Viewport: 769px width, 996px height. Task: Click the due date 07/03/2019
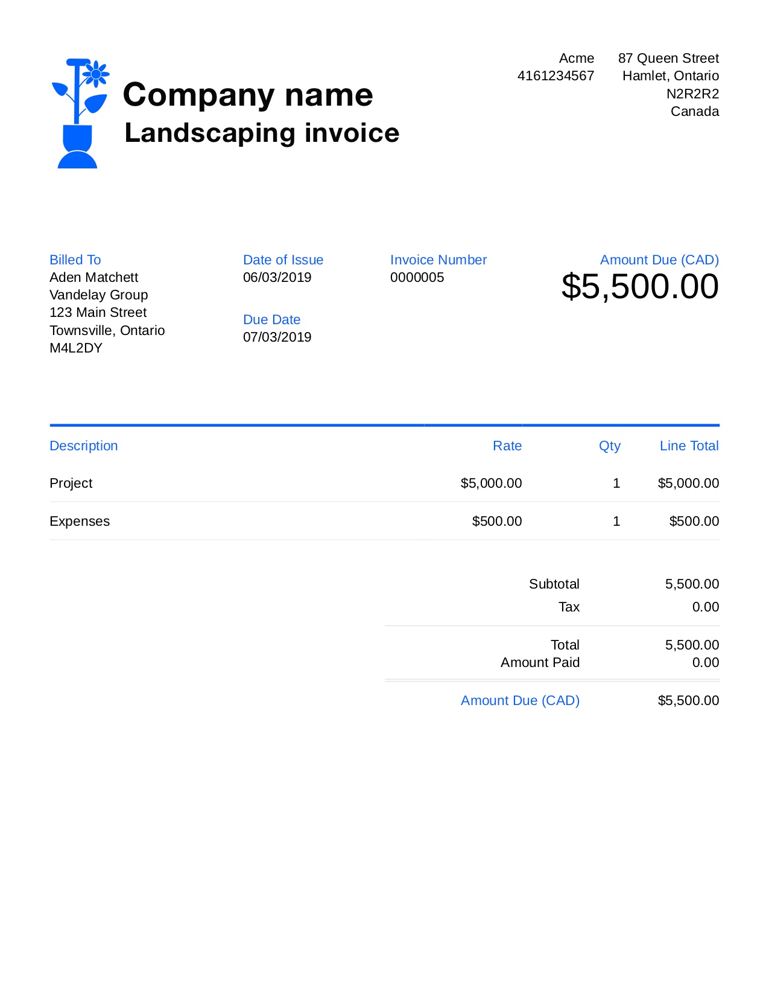(x=277, y=337)
